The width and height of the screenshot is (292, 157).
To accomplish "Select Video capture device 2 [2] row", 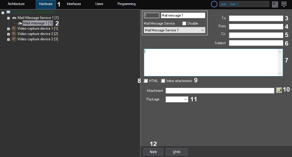I will pyautogui.click(x=38, y=34).
